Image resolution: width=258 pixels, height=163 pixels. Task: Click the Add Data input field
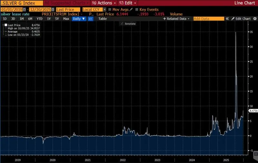tap(209, 19)
